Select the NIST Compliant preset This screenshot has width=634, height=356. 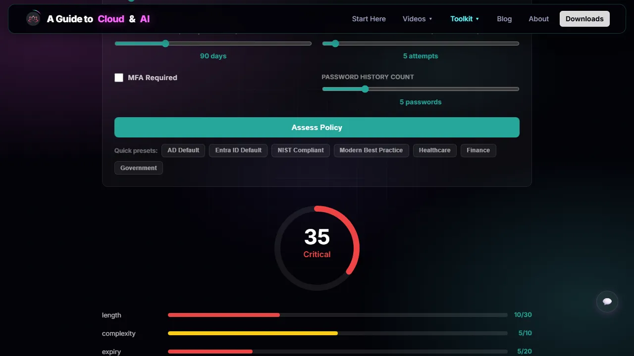[x=301, y=150]
